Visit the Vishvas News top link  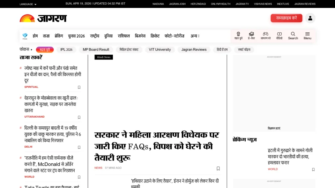pos(263,4)
